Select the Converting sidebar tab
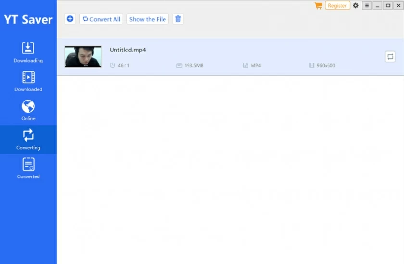Viewport: 404px width, 264px height. click(28, 139)
